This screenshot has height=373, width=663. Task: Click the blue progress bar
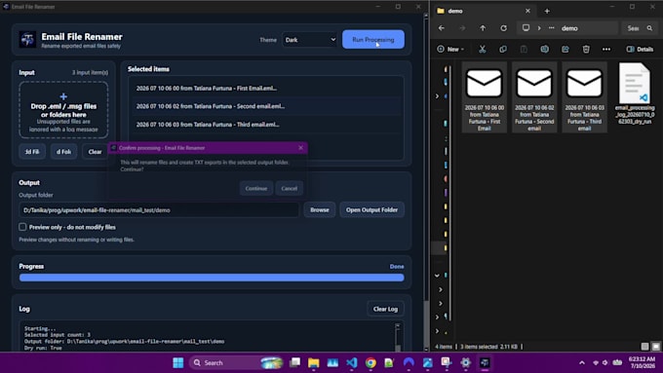[212, 278]
